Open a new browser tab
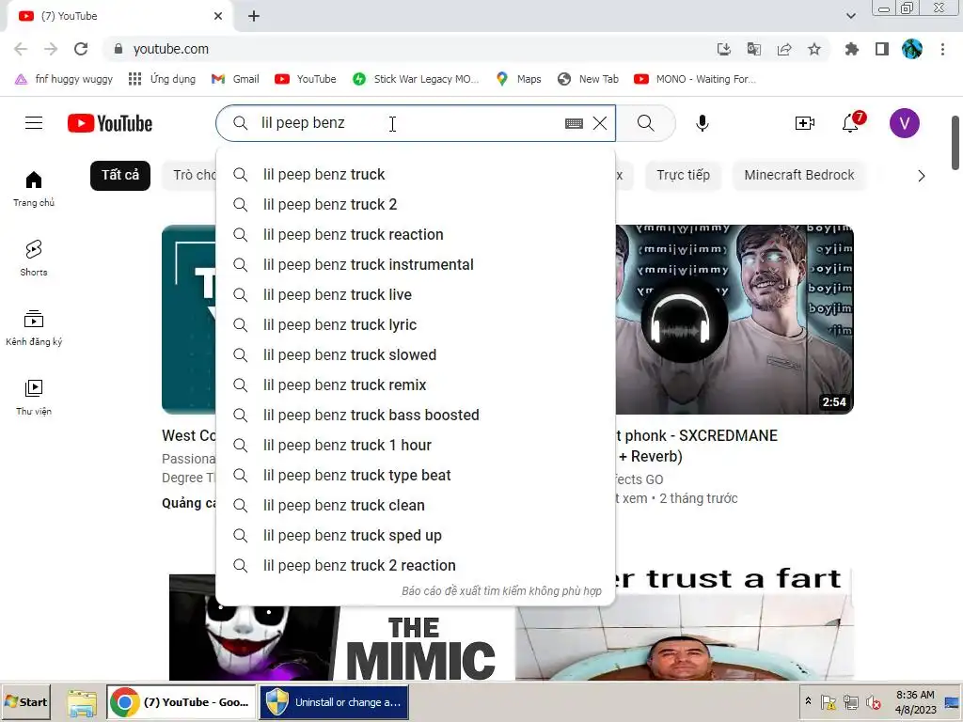Screen dimensions: 963x722 254,16
